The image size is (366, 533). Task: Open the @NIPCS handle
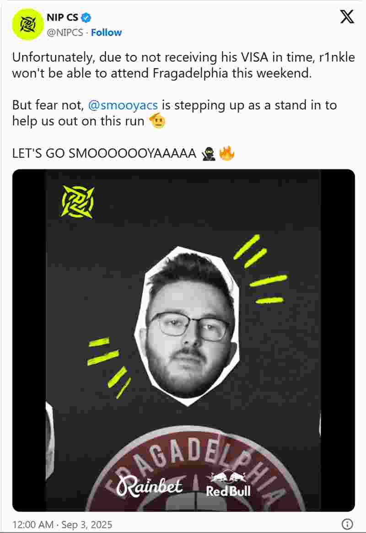click(65, 32)
